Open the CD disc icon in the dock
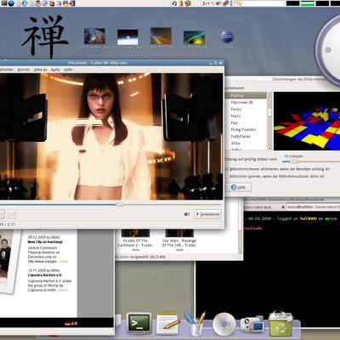Screen dimensions: 340x340 224,324
